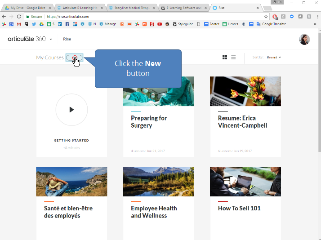
Task: Click the Rise link in the header
Action: pyautogui.click(x=67, y=39)
